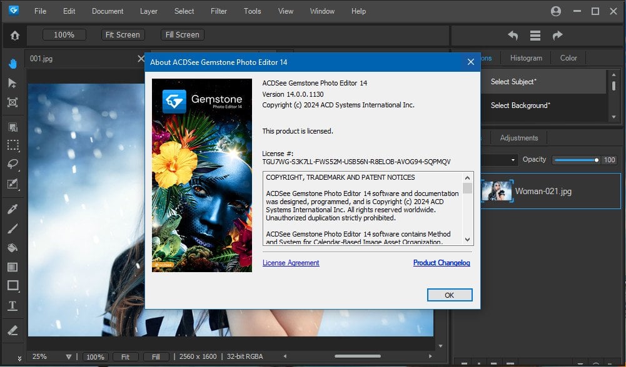The image size is (626, 367).
Task: Click Select Background action
Action: point(543,105)
